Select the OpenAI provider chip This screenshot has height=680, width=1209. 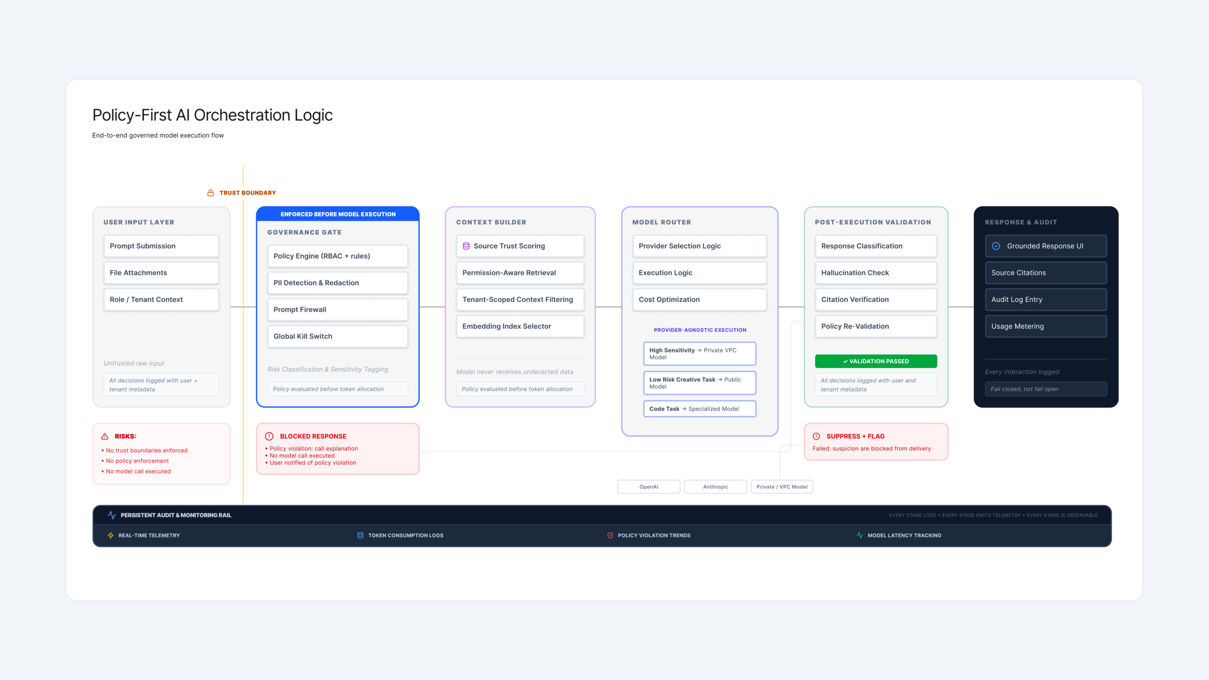coord(648,487)
